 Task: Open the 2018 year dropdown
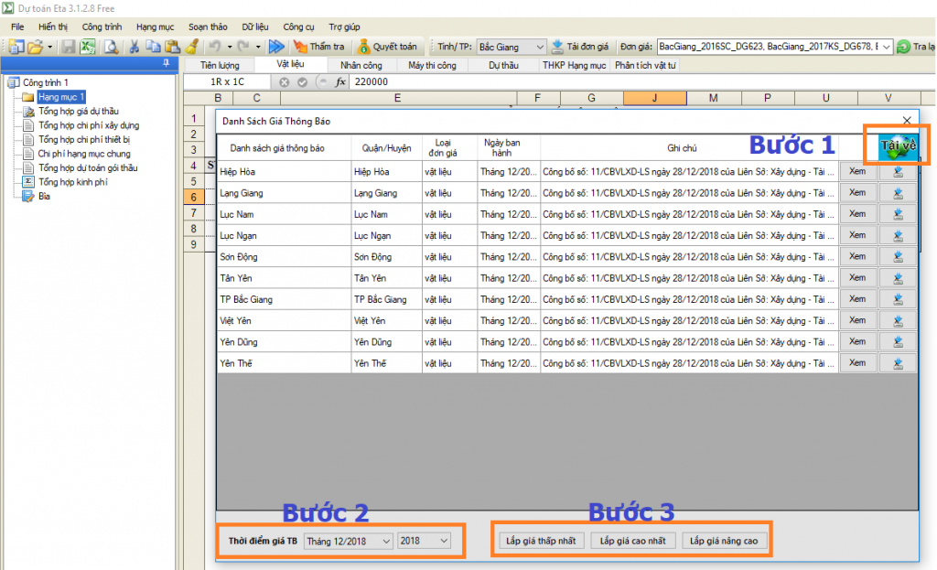pyautogui.click(x=445, y=541)
